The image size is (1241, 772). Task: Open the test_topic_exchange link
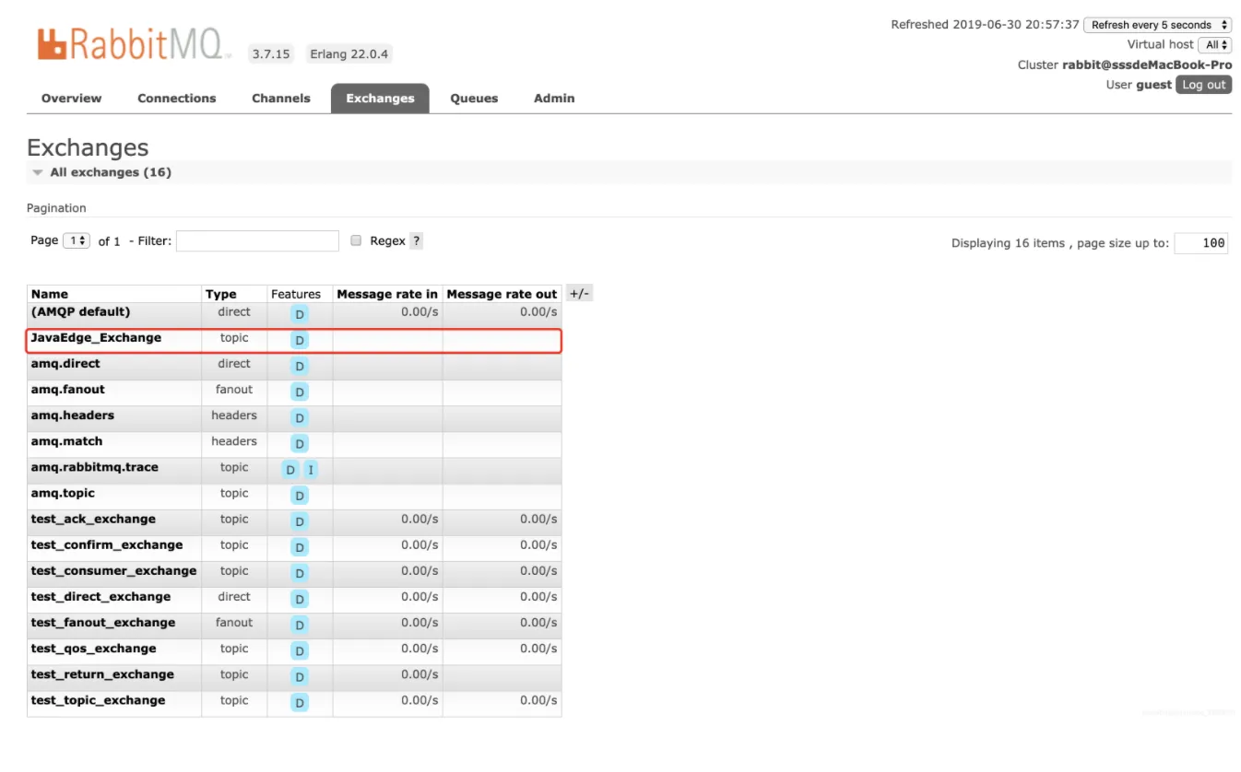click(x=98, y=700)
